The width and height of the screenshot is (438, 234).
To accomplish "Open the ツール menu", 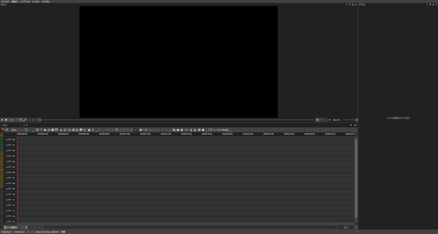I will point(36,2).
